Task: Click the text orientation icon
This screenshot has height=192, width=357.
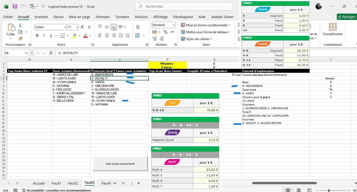Action: (121, 27)
